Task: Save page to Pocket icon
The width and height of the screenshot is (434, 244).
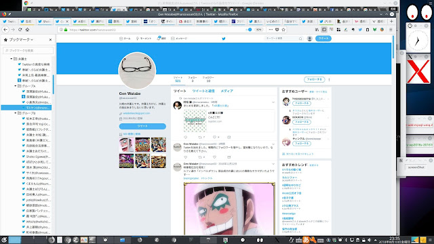Action: point(277,30)
